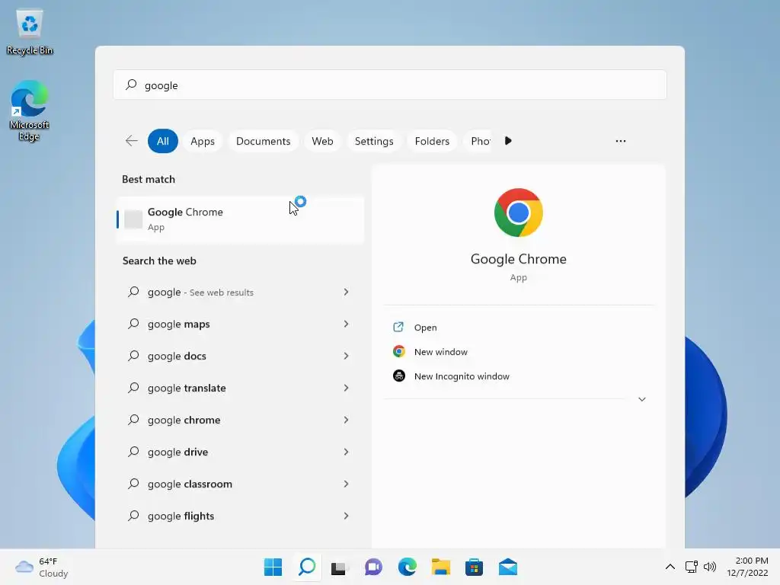Click New window in Chrome preview pane
Screen dimensions: 780x585
click(441, 352)
